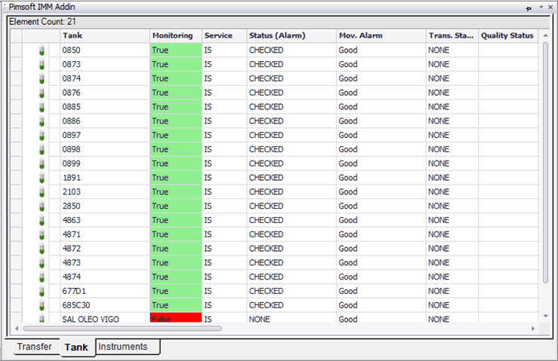
Task: Click the Status (Alarm) column header
Action: tap(290, 35)
